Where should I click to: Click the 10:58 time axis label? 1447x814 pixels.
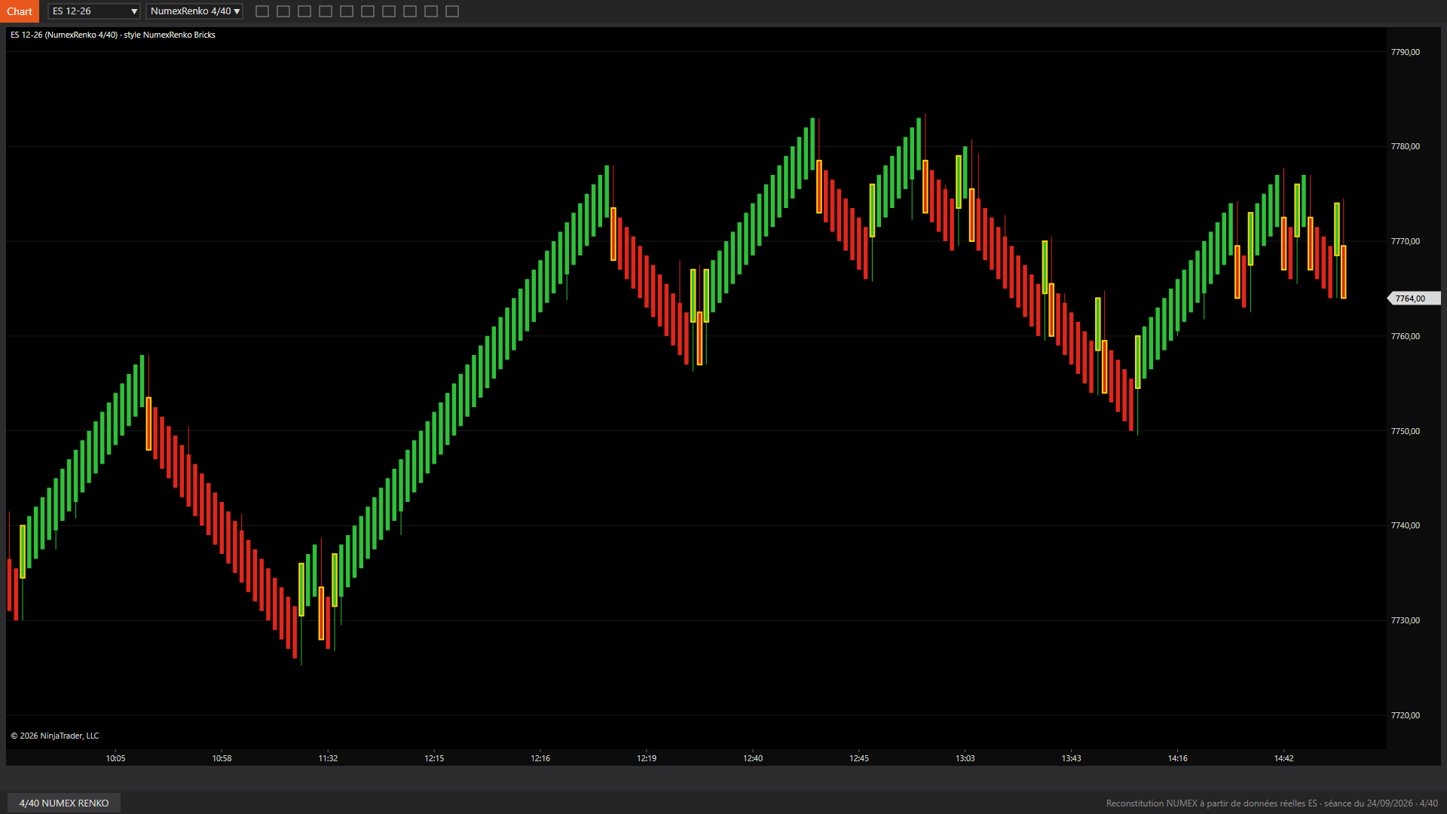(x=222, y=758)
